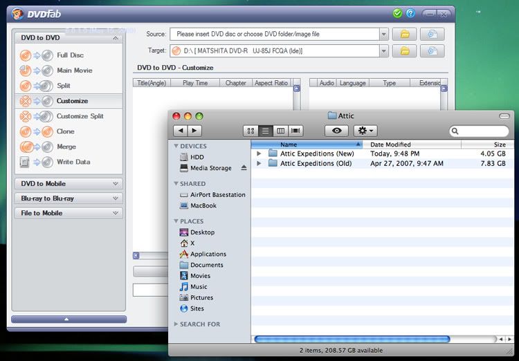Image resolution: width=519 pixels, height=361 pixels.
Task: Select Merge mode in DVDFab
Action: [x=69, y=147]
